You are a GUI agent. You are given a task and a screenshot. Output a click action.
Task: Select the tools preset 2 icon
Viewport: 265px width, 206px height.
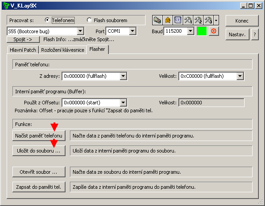click(198, 20)
